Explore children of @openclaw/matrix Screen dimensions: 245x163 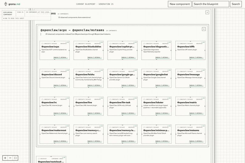[x=196, y=113]
